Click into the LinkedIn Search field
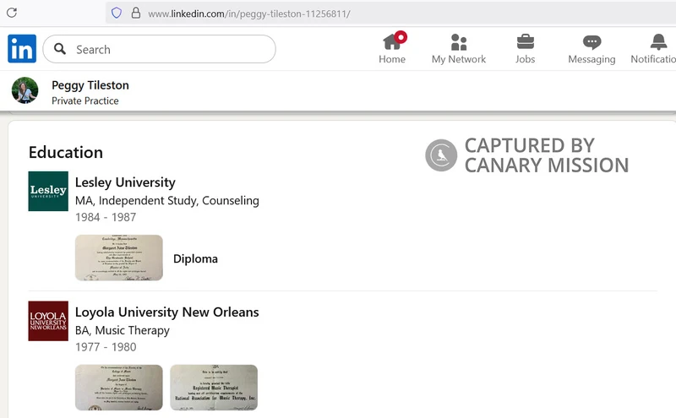 pos(159,49)
